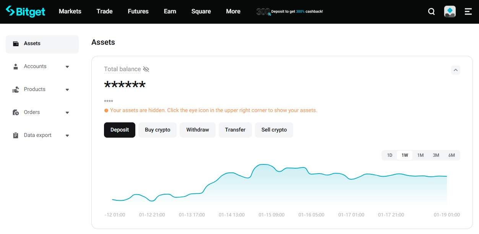Click the Buy crypto button
479x234 pixels.
tap(158, 130)
